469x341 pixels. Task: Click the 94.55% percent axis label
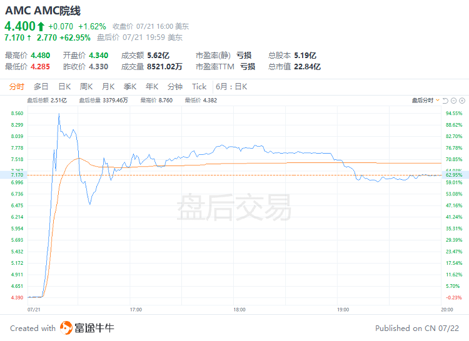[454, 113]
